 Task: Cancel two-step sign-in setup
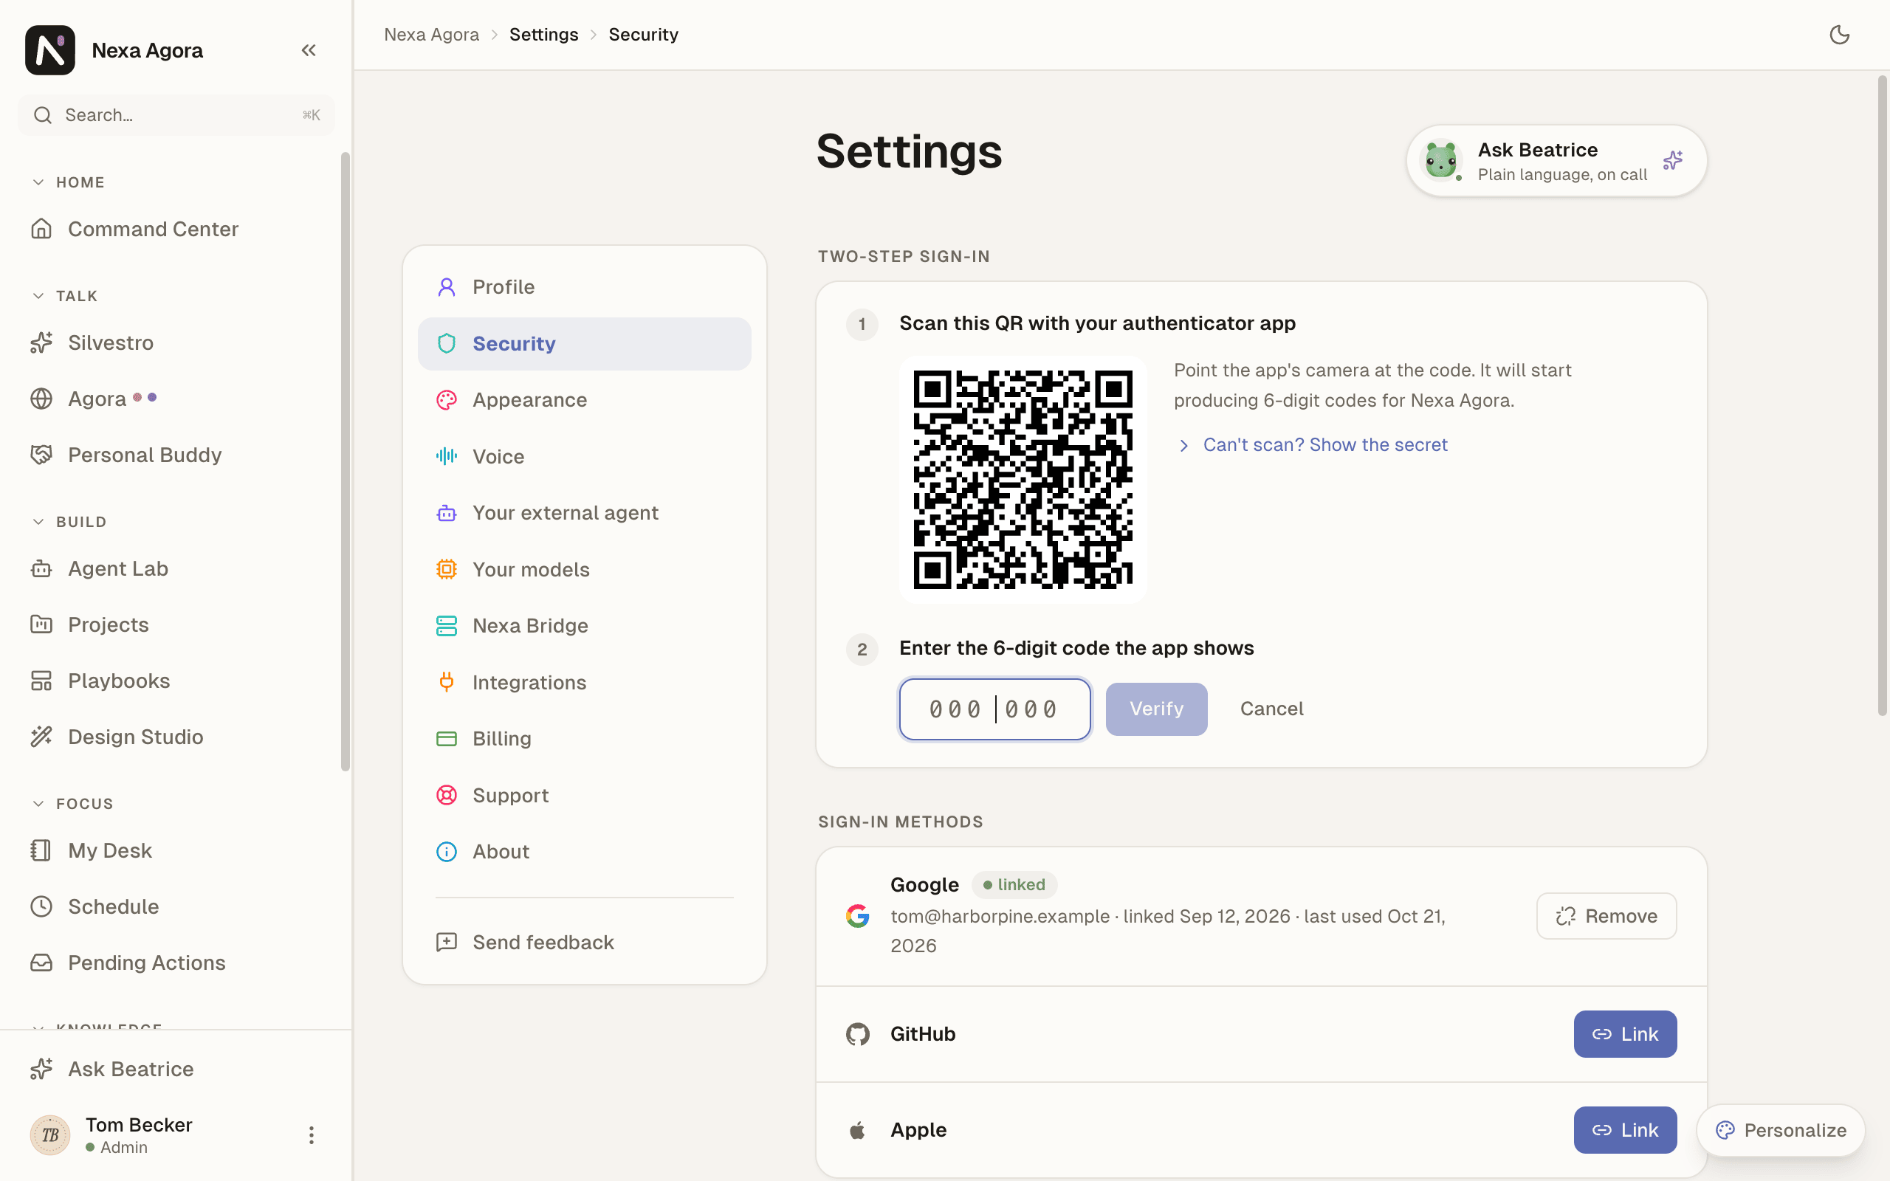pyautogui.click(x=1271, y=709)
